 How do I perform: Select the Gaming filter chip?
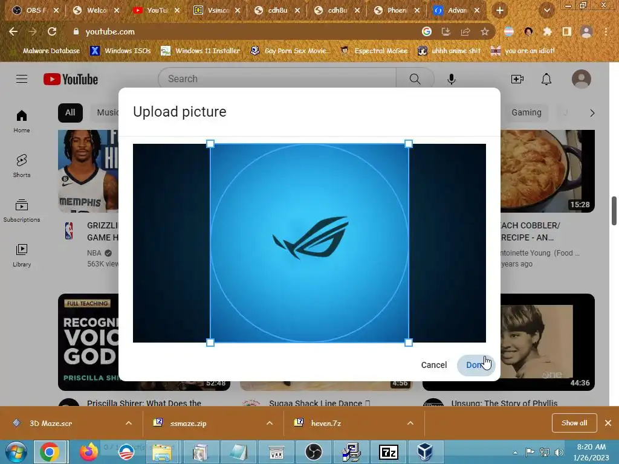(527, 113)
